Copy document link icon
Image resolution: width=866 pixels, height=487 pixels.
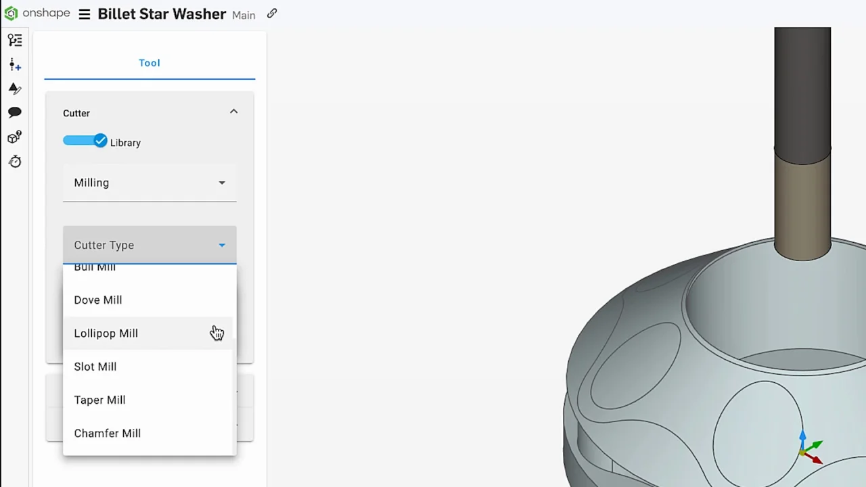[x=272, y=14]
